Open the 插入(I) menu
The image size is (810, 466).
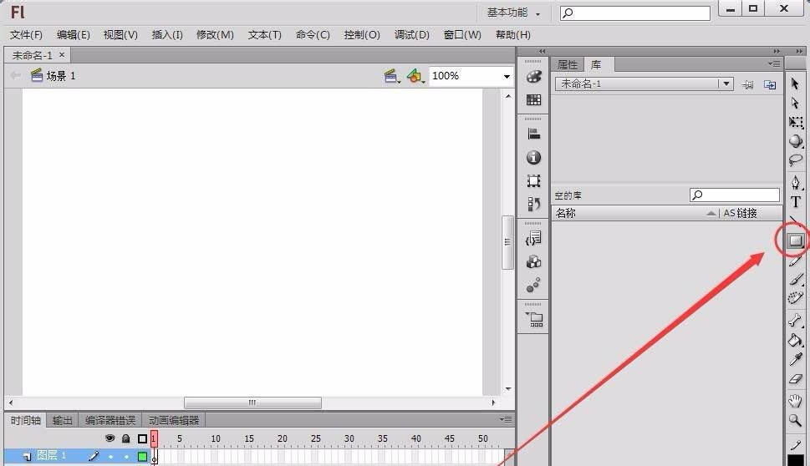tap(167, 34)
